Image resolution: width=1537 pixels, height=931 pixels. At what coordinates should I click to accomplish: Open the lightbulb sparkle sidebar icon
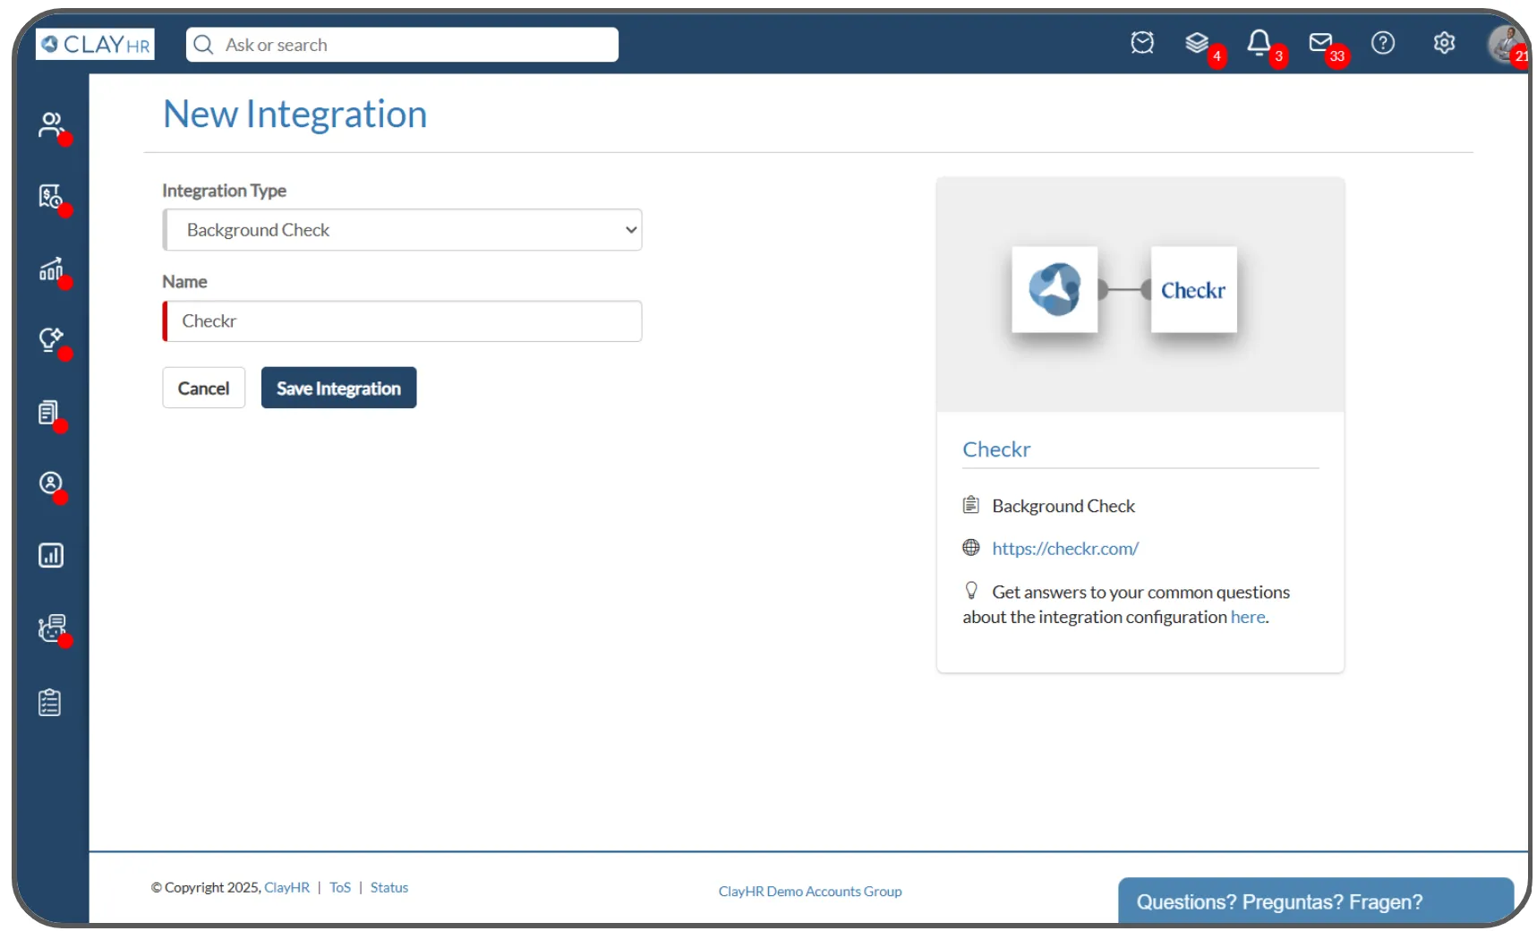(51, 340)
